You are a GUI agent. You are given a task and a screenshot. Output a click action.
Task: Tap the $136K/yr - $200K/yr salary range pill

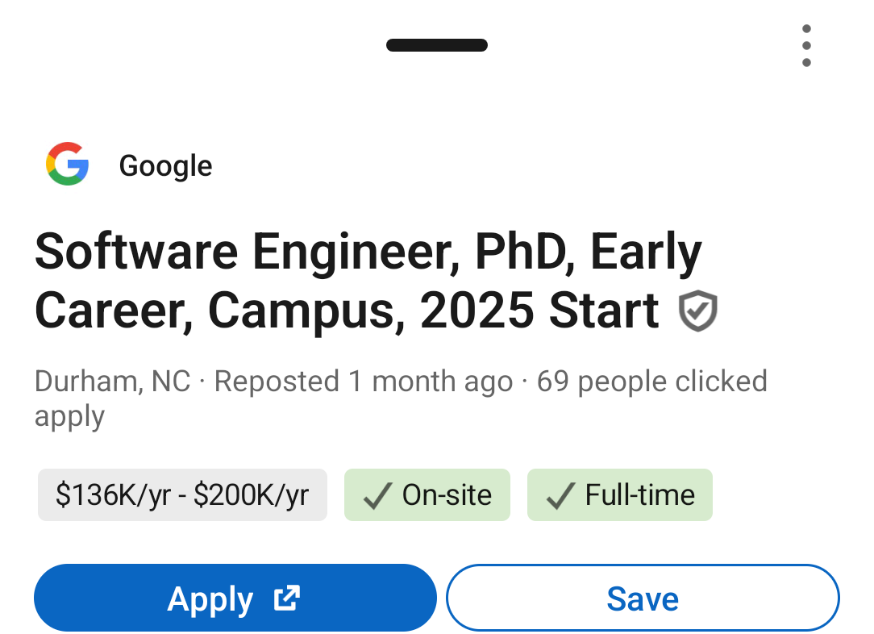[182, 494]
